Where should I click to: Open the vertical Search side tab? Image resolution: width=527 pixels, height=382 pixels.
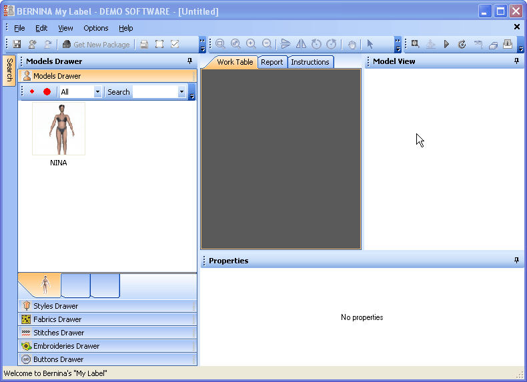point(9,70)
